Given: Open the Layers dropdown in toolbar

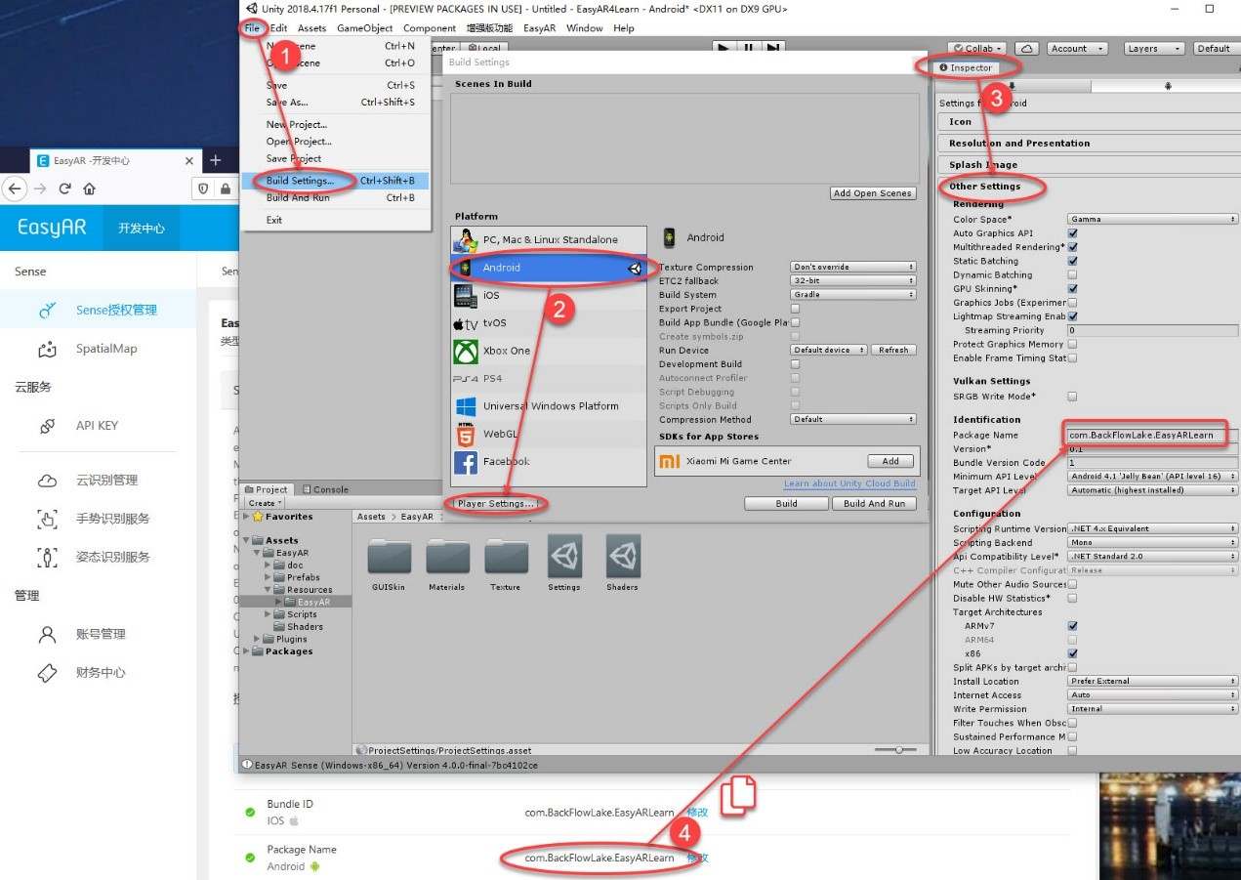Looking at the screenshot, I should 1152,48.
